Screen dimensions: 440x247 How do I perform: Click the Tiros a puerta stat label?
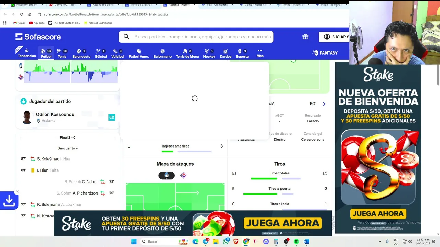pos(279,188)
